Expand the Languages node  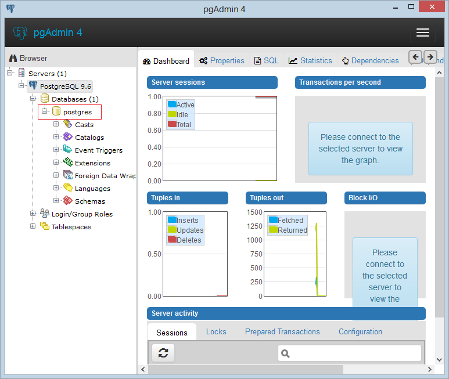[56, 187]
